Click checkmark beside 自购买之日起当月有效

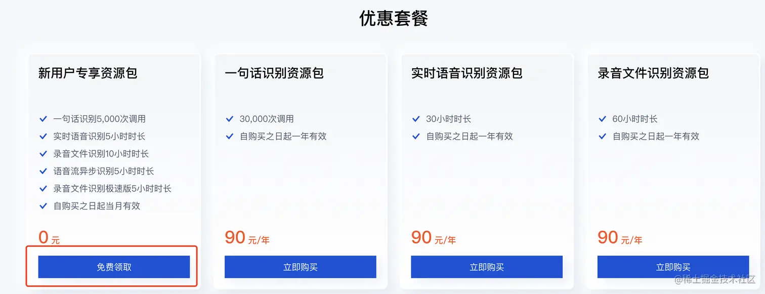pyautogui.click(x=44, y=206)
